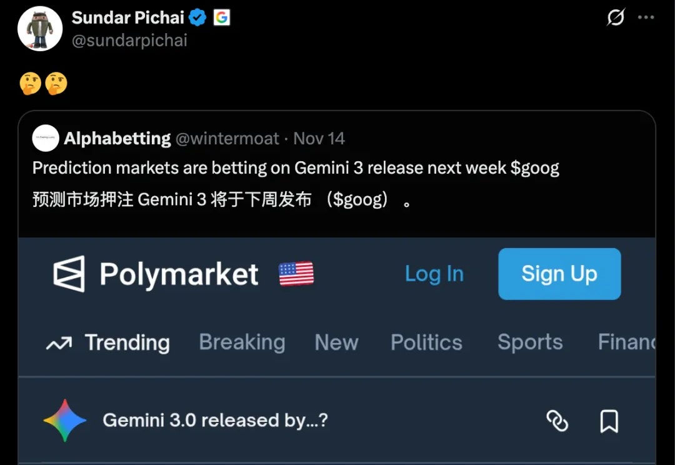
Task: Click the Log In link
Action: pos(434,274)
